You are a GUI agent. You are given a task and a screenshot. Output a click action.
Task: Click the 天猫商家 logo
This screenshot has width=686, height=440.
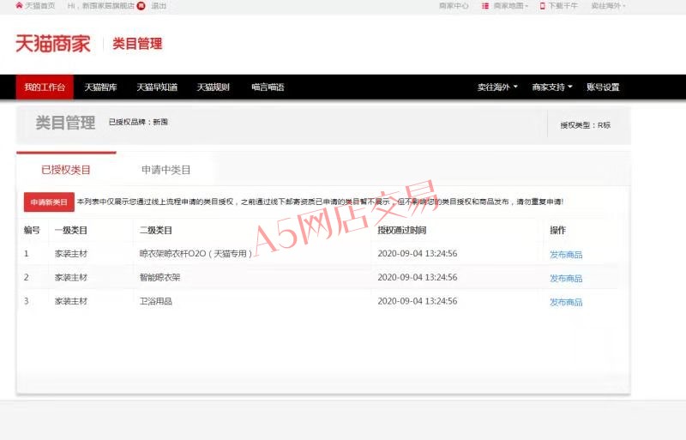53,44
